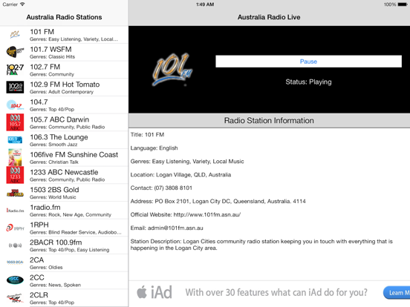Select the 2CC station title
Image resolution: width=410 pixels, height=307 pixels.
coord(37,277)
